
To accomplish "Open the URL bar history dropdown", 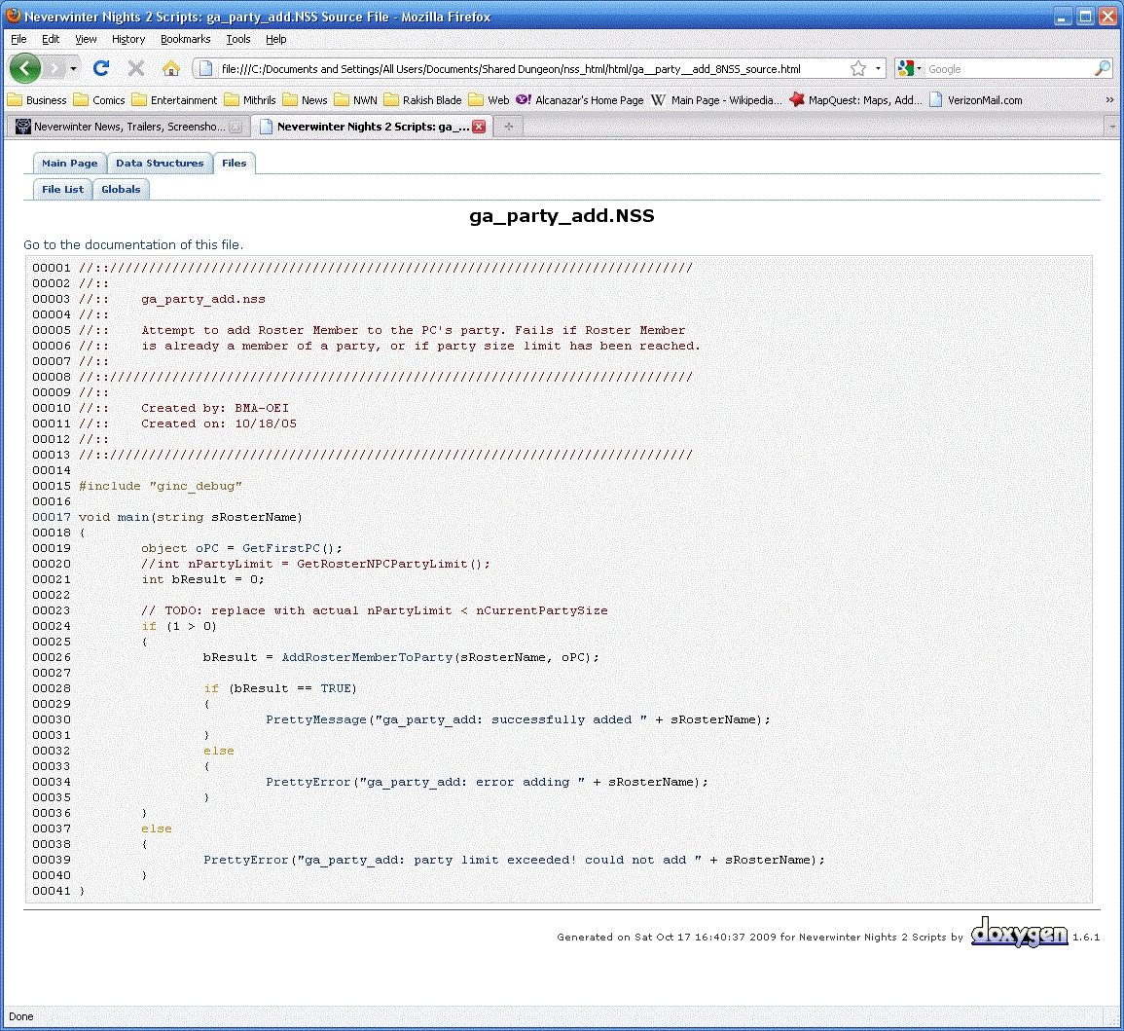I will [878, 69].
